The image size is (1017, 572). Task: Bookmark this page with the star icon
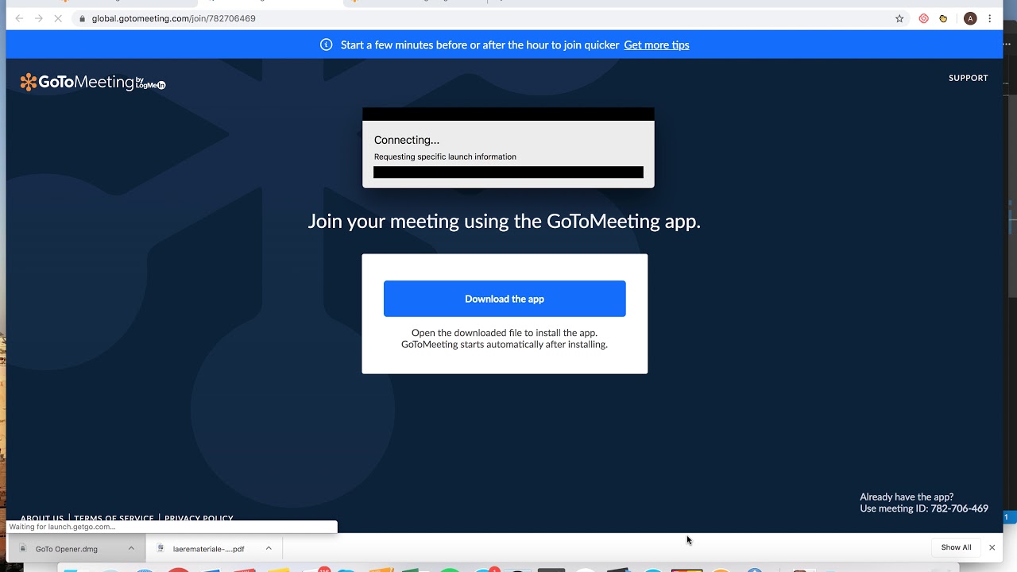(899, 18)
